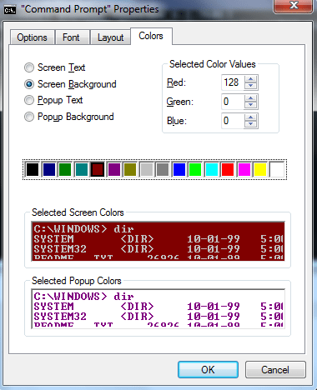Increase Red value with up arrow

(251, 79)
